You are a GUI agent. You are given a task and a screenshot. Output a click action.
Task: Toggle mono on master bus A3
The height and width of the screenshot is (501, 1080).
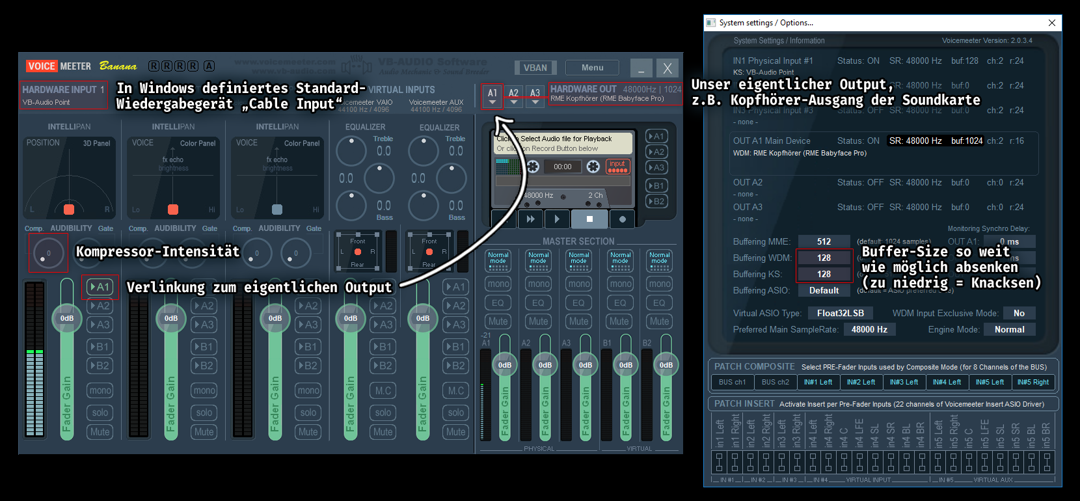[x=579, y=284]
